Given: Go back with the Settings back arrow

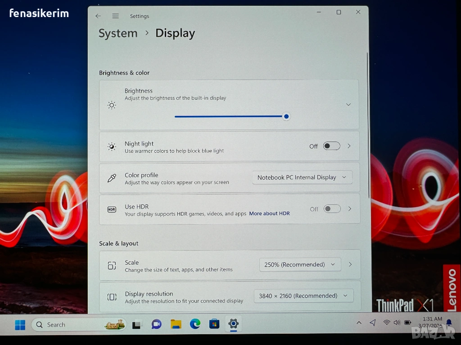Looking at the screenshot, I should point(98,16).
